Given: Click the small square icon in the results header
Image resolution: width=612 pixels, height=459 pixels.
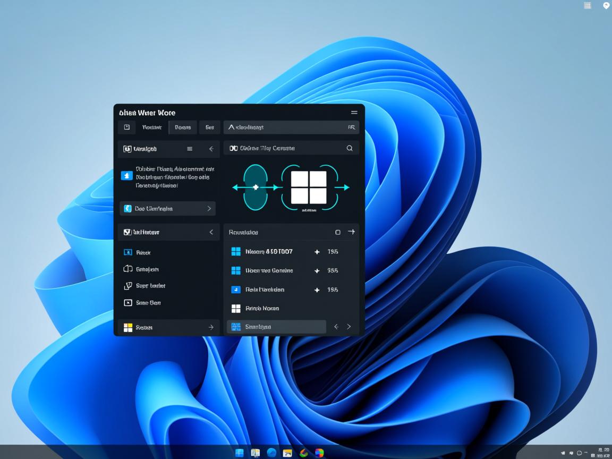Looking at the screenshot, I should (x=337, y=232).
